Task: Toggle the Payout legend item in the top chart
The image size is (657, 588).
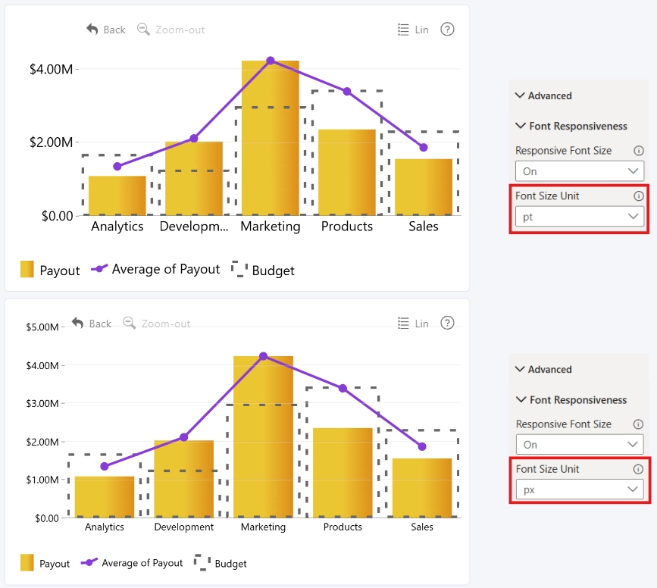Action: pyautogui.click(x=50, y=270)
